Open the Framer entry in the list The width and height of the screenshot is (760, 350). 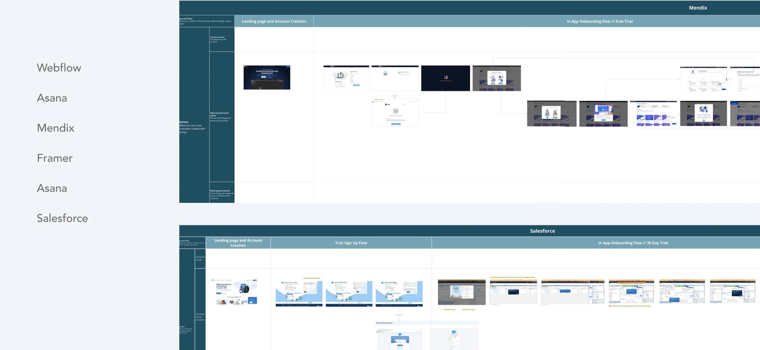tap(55, 158)
